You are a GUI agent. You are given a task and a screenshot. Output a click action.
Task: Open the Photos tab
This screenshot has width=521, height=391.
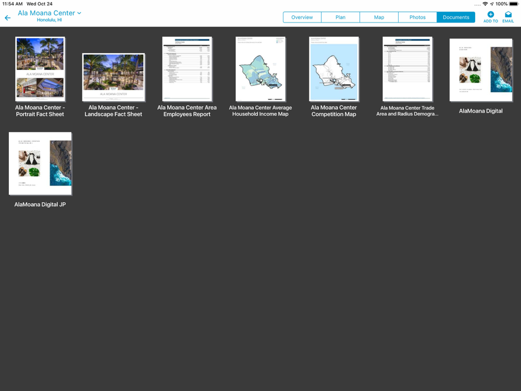[x=417, y=17]
